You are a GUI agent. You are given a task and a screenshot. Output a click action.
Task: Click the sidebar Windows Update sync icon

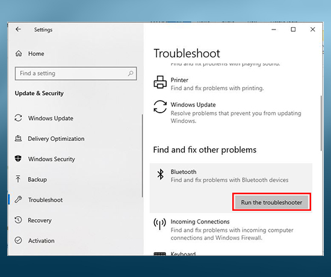coord(18,118)
